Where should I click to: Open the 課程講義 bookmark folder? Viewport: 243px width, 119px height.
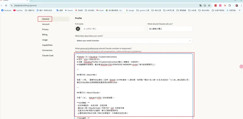click(x=181, y=11)
